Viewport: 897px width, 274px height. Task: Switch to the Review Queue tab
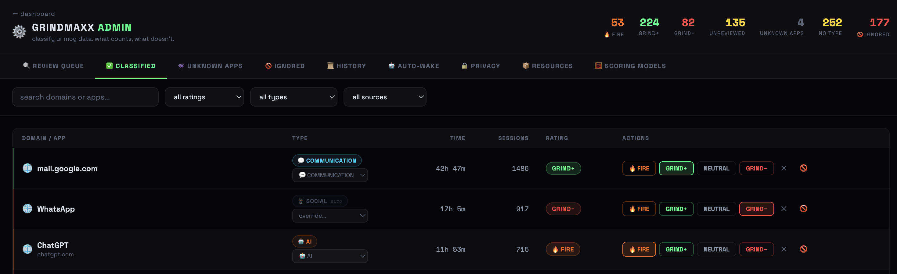[x=53, y=66]
